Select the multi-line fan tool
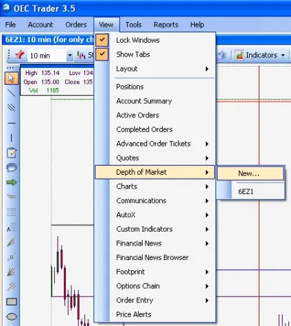Image resolution: width=291 pixels, height=326 pixels. pos(11,272)
